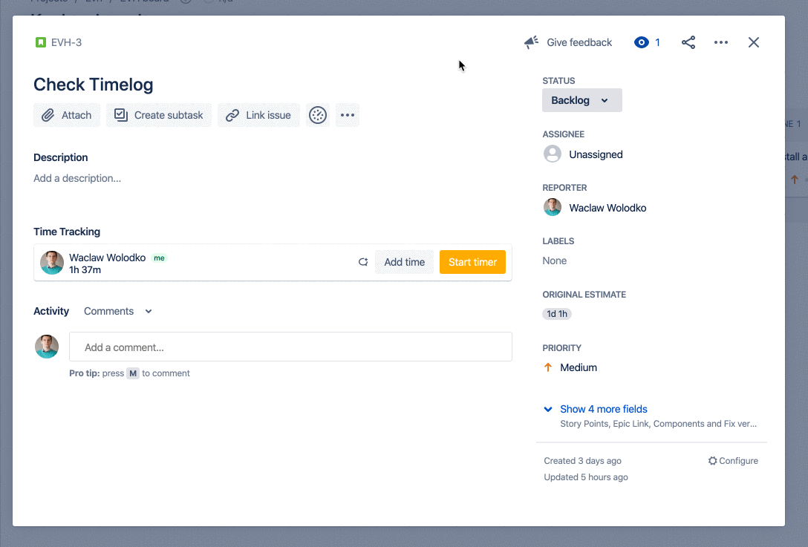Click the Start timer button
The image size is (808, 547).
pos(472,262)
